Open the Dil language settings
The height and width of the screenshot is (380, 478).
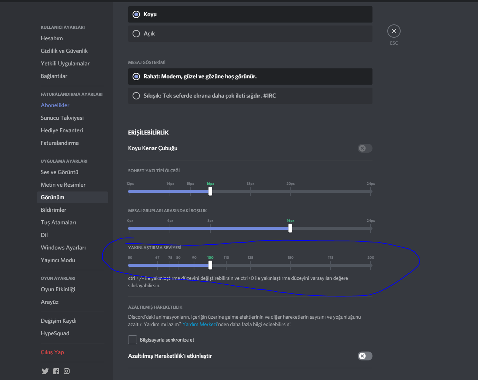pyautogui.click(x=73, y=235)
